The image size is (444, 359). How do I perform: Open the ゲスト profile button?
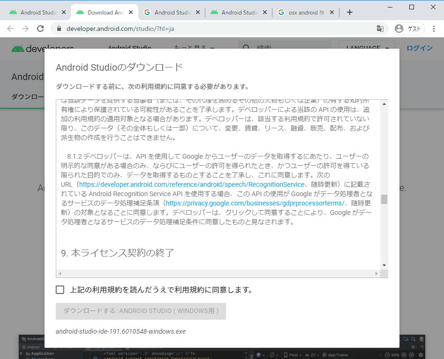409,29
